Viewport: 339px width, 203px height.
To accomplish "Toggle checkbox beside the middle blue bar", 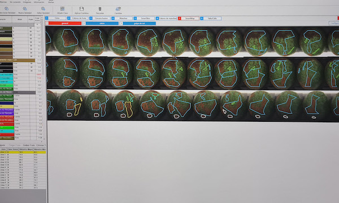I will 84,23.
